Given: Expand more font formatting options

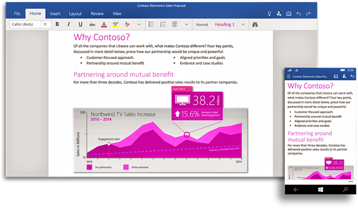Looking at the screenshot, I should [x=139, y=25].
